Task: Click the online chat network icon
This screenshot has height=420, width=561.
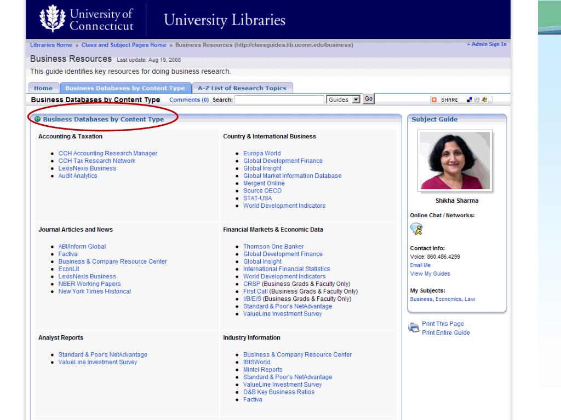Action: click(416, 229)
